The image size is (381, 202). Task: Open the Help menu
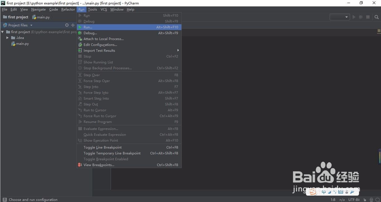coord(130,10)
